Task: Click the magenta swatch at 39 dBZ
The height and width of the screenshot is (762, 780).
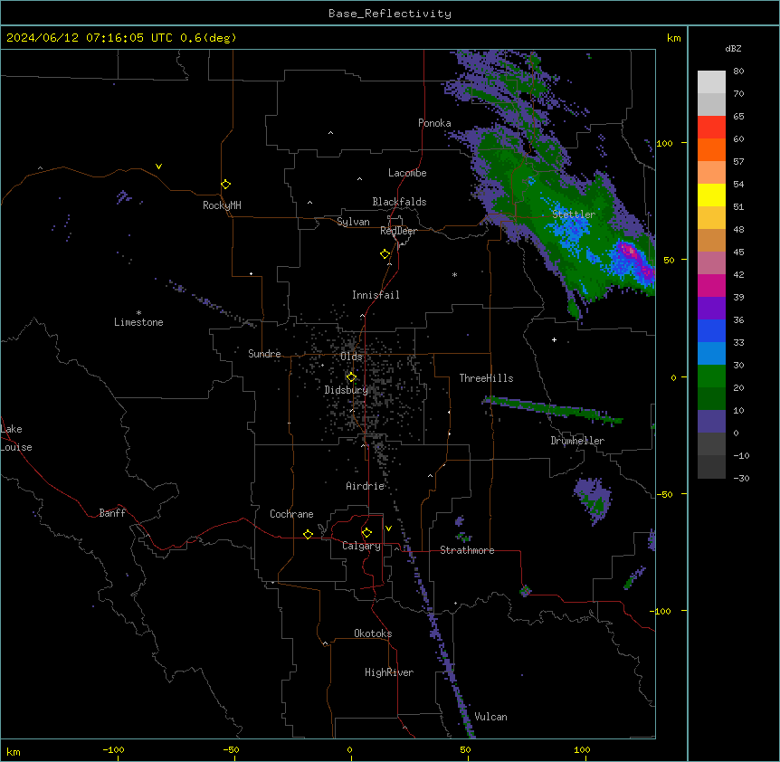Action: pyautogui.click(x=711, y=285)
